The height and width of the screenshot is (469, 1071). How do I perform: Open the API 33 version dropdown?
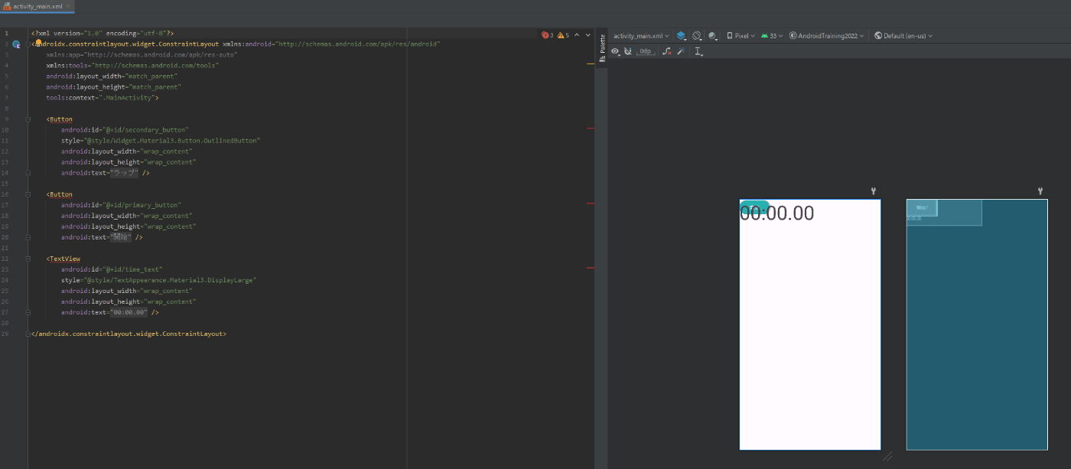tap(771, 36)
